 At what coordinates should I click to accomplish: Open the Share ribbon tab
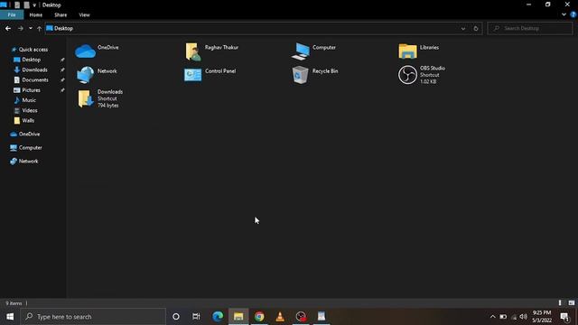(61, 14)
